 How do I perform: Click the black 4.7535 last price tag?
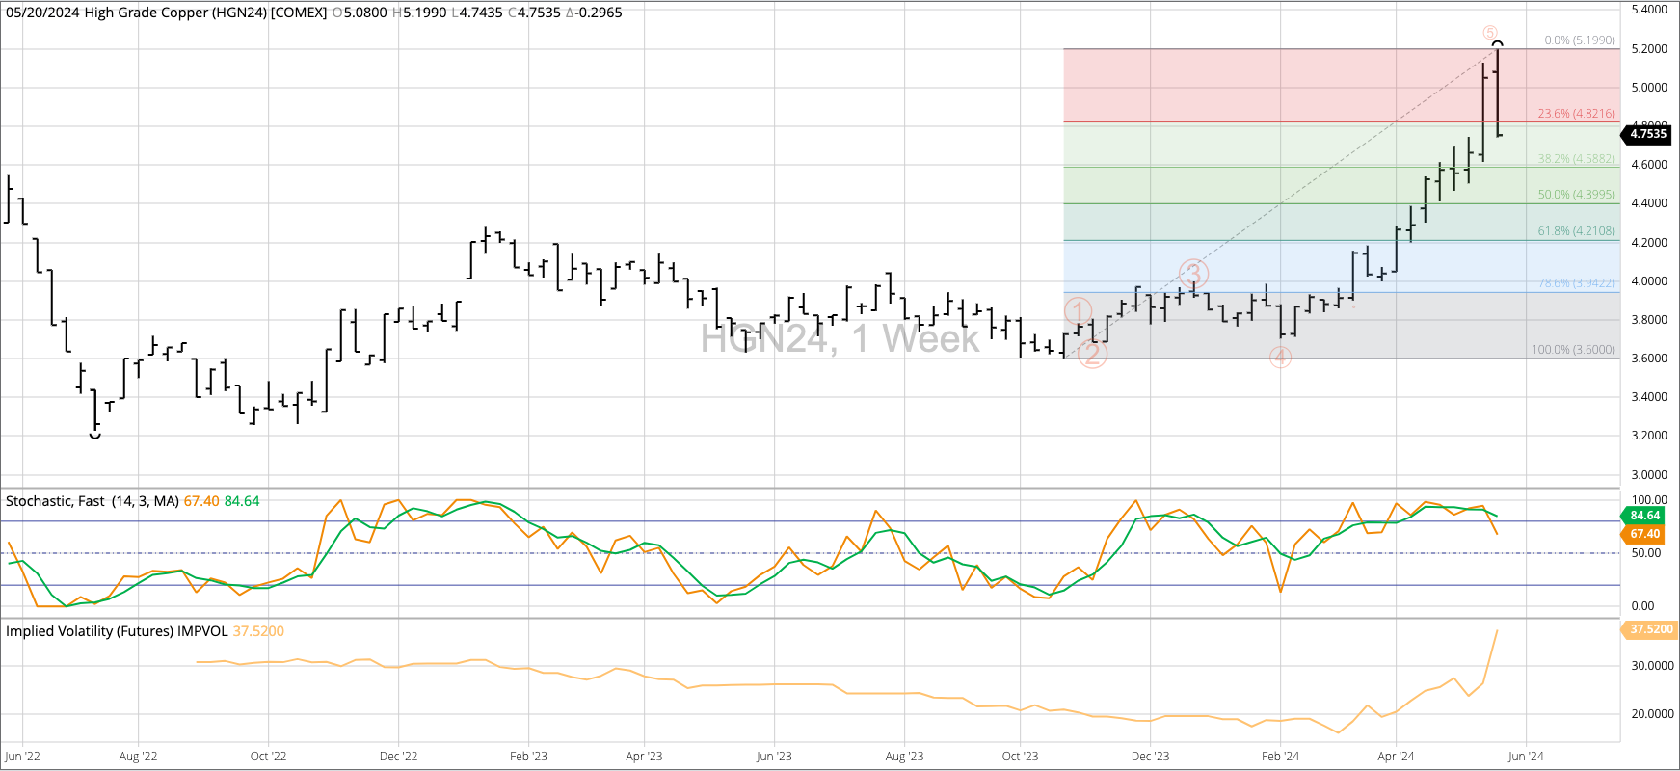pyautogui.click(x=1648, y=134)
